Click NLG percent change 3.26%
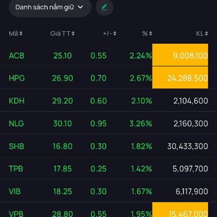This screenshot has height=217, width=217. pyautogui.click(x=141, y=124)
